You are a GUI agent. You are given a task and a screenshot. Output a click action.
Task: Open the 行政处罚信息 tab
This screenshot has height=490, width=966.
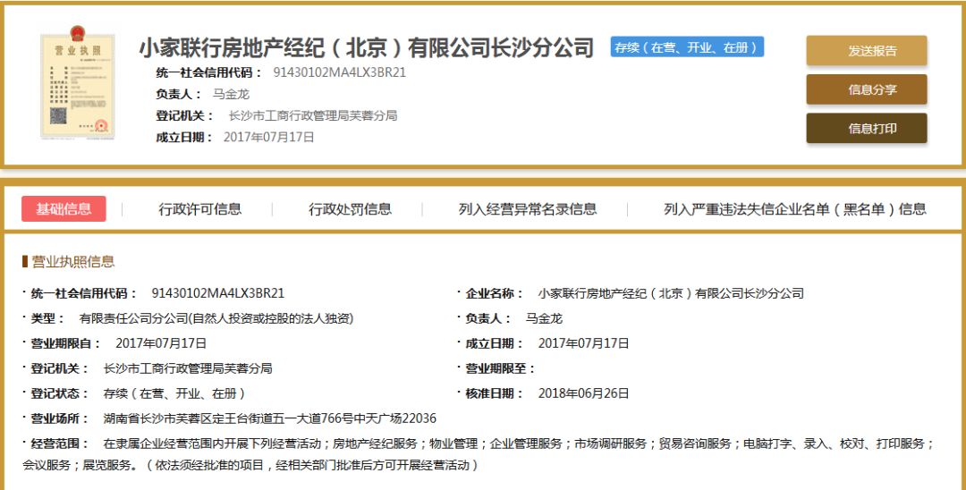(x=350, y=209)
